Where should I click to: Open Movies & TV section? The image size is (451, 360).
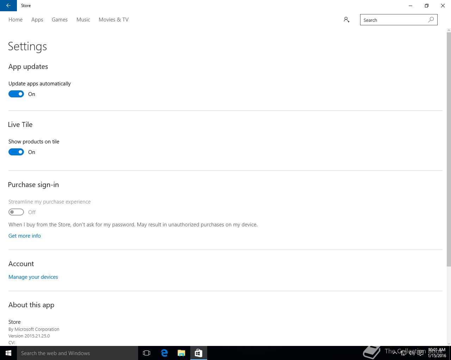[x=113, y=20]
